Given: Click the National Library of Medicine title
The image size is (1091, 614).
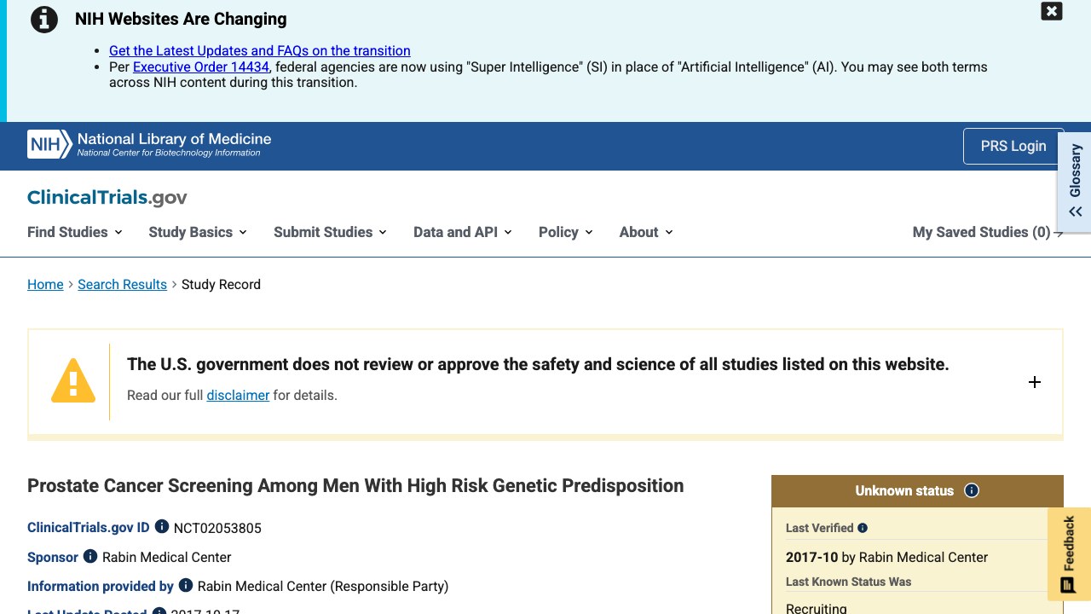Looking at the screenshot, I should click(x=174, y=139).
